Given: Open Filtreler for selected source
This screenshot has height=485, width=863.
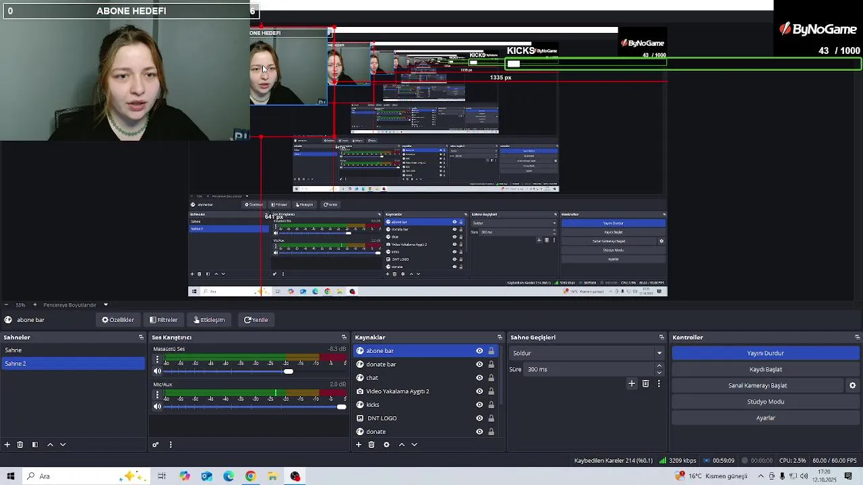Looking at the screenshot, I should [x=164, y=320].
